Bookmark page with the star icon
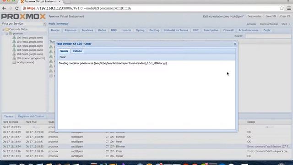293x165 pixels. point(282,8)
